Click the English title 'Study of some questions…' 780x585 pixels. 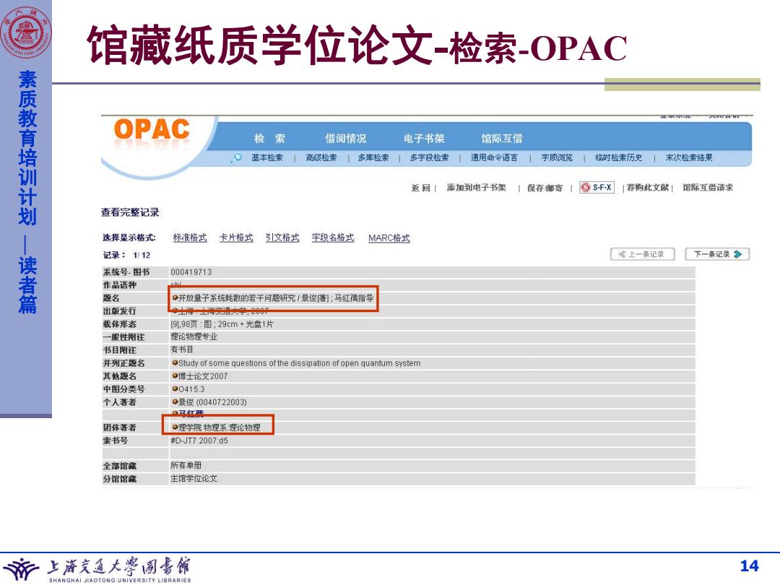click(x=300, y=363)
